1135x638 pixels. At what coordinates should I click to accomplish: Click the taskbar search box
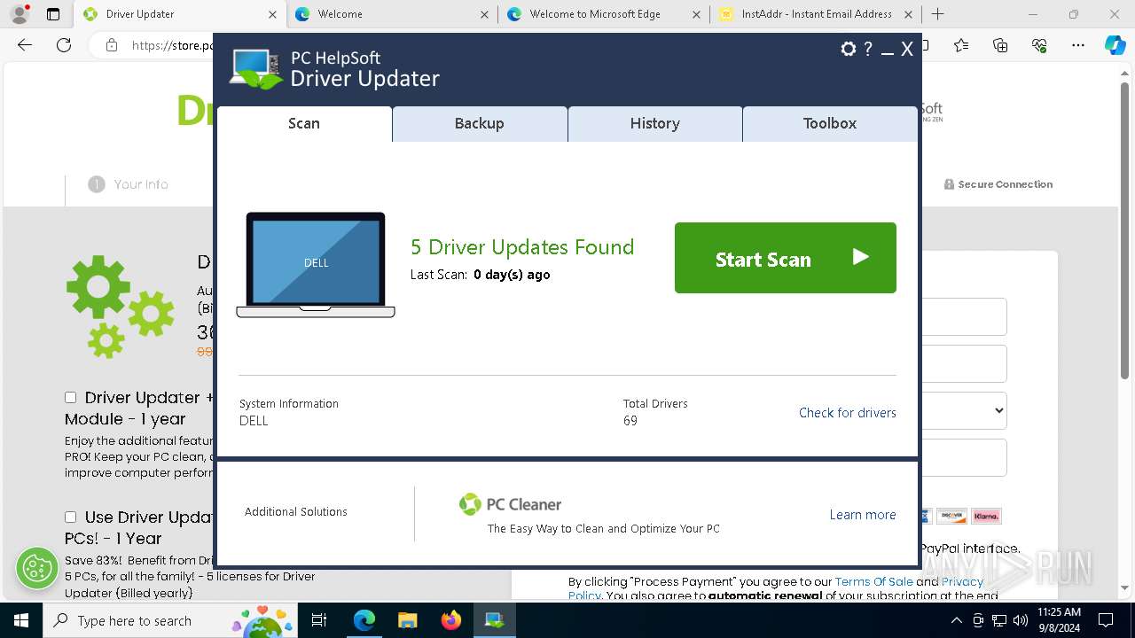pos(170,620)
